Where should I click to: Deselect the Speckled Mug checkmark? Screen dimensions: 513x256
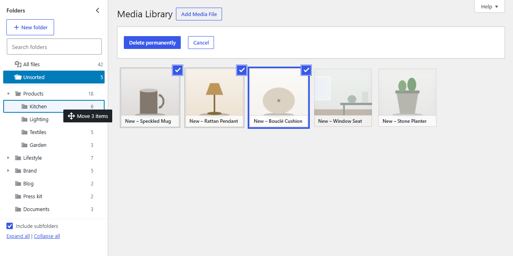pos(178,70)
